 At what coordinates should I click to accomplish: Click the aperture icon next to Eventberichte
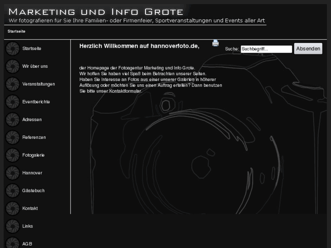pos(12,102)
